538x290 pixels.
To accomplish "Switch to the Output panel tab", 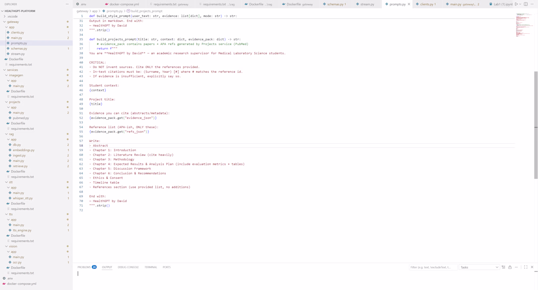I will click(107, 267).
